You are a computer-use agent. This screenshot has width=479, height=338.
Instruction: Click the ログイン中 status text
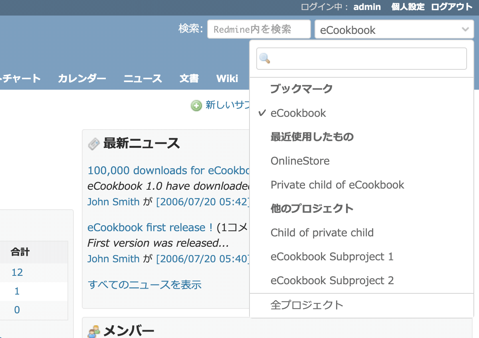pyautogui.click(x=325, y=7)
